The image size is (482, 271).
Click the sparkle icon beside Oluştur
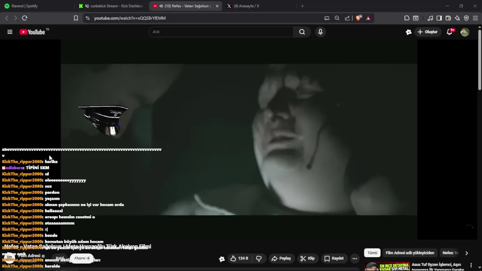click(x=409, y=32)
